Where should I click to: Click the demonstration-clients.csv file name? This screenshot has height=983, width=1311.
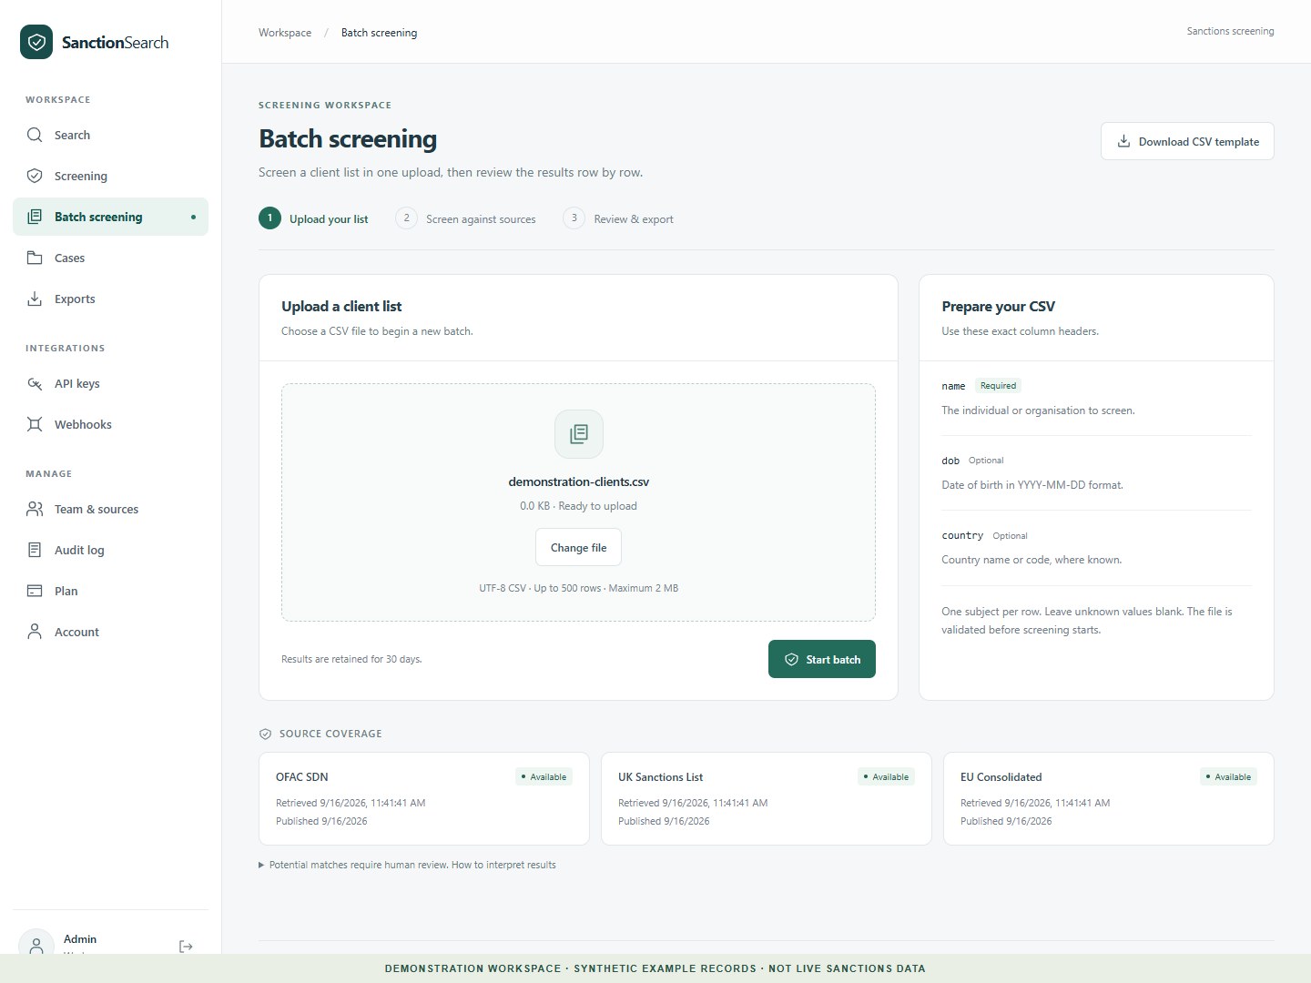[579, 481]
